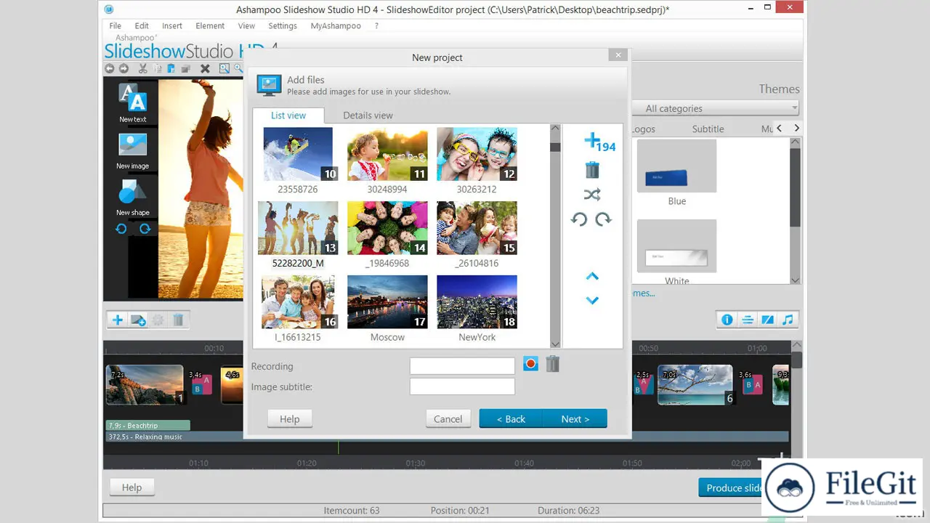Image resolution: width=930 pixels, height=523 pixels.
Task: Select the List view tab
Action: click(288, 115)
